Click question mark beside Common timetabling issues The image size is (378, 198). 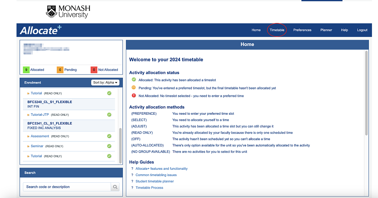click(x=132, y=175)
